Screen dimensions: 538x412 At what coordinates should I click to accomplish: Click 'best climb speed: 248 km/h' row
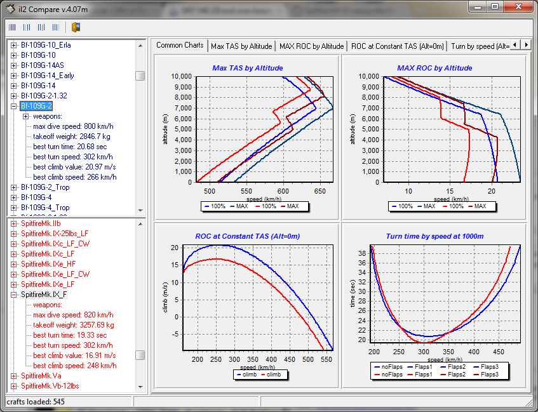click(75, 366)
